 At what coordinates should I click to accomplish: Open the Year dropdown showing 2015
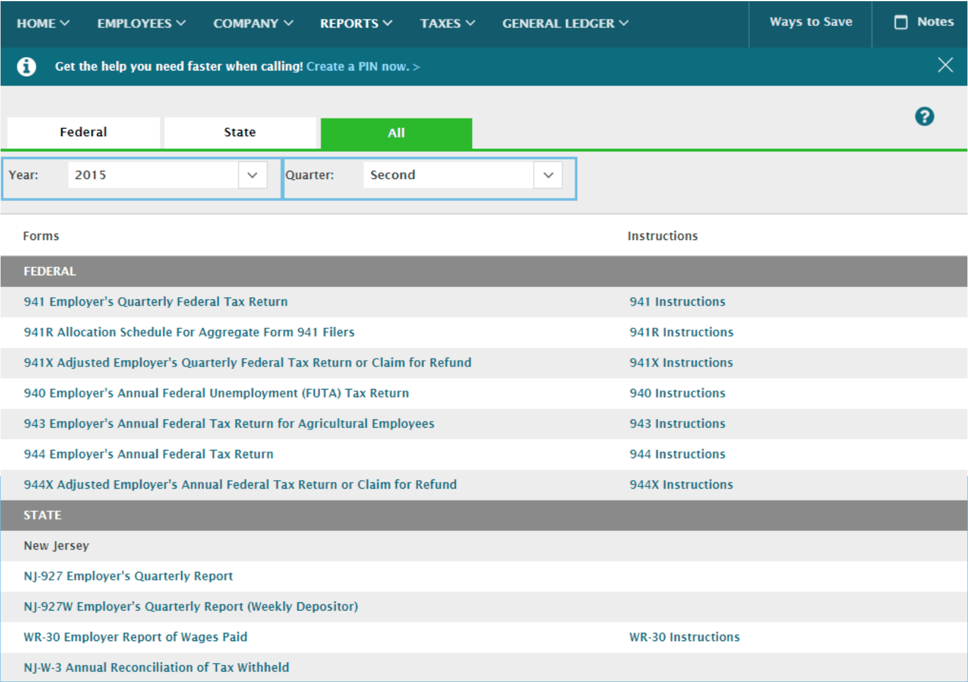pyautogui.click(x=252, y=175)
